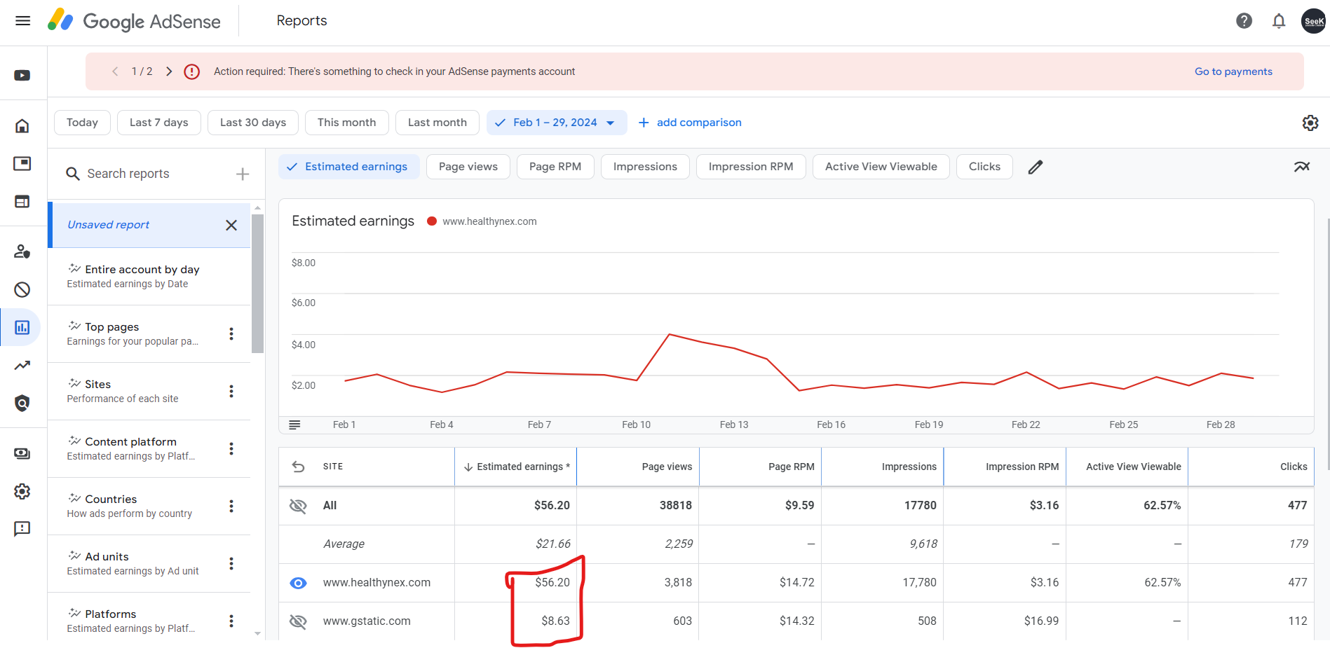Go to Home in left sidebar

click(22, 126)
